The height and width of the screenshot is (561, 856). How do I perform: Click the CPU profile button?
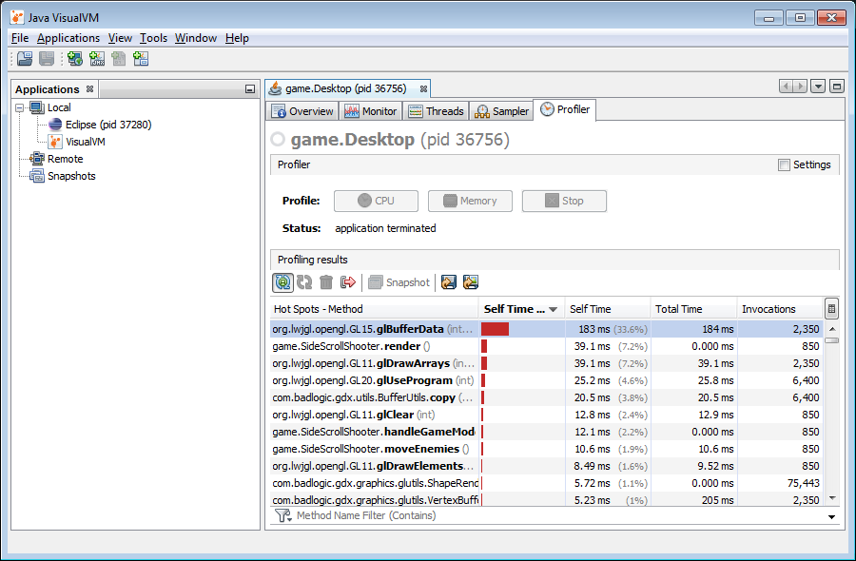point(376,201)
